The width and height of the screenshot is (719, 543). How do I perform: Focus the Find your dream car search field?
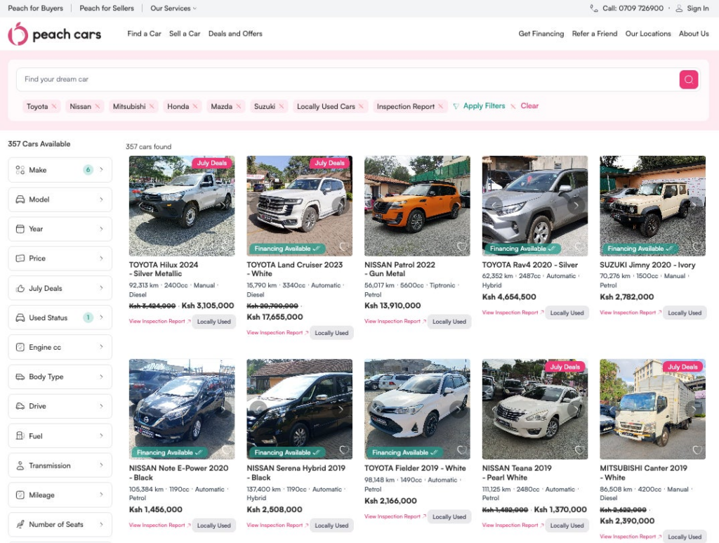click(x=347, y=79)
